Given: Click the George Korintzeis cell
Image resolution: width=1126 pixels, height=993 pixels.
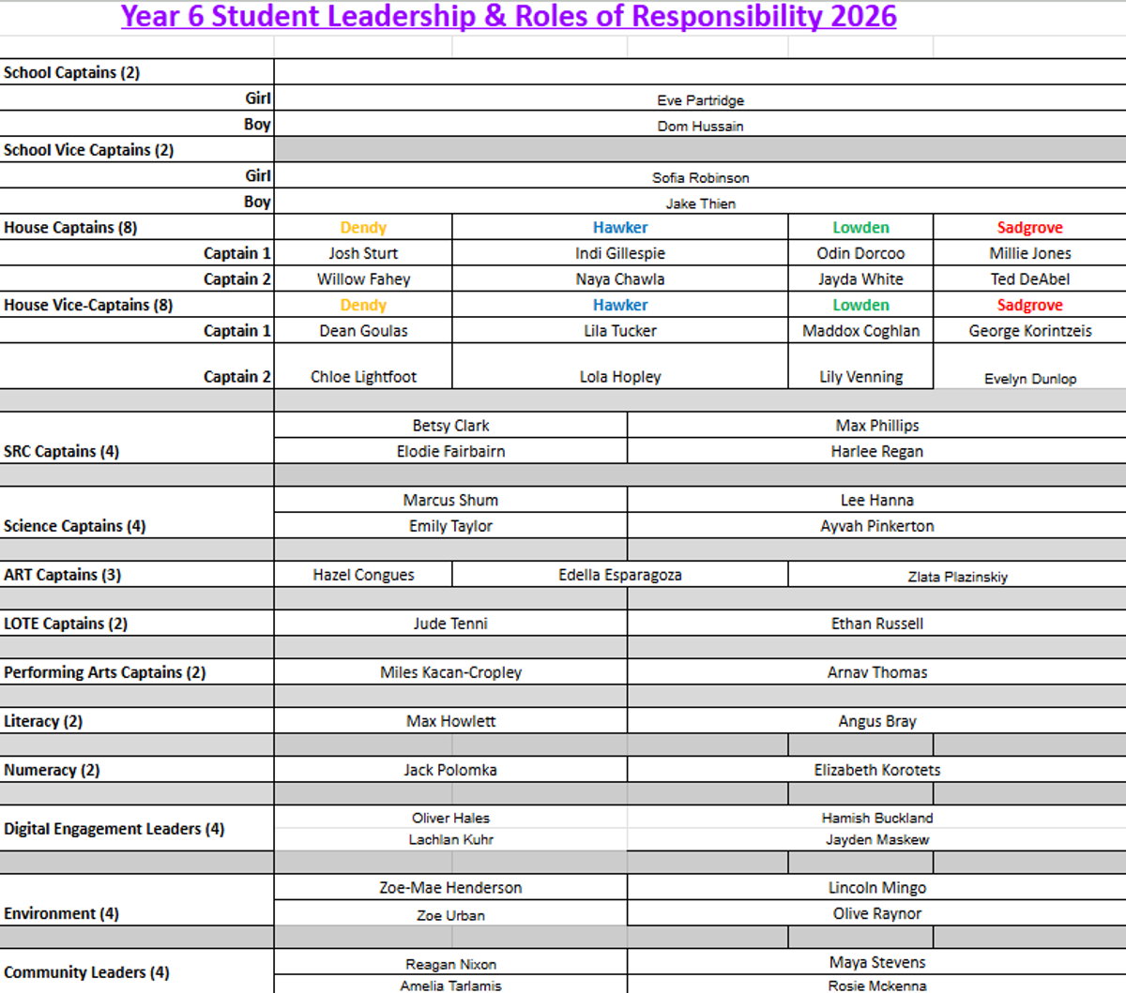Looking at the screenshot, I should click(1029, 331).
